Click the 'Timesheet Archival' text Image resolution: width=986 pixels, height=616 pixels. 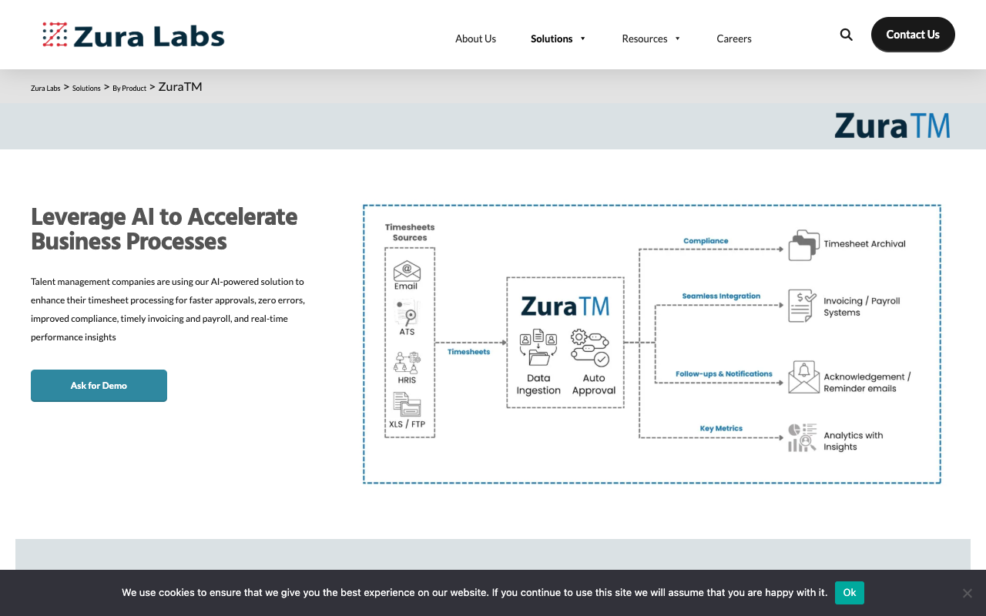tap(864, 244)
